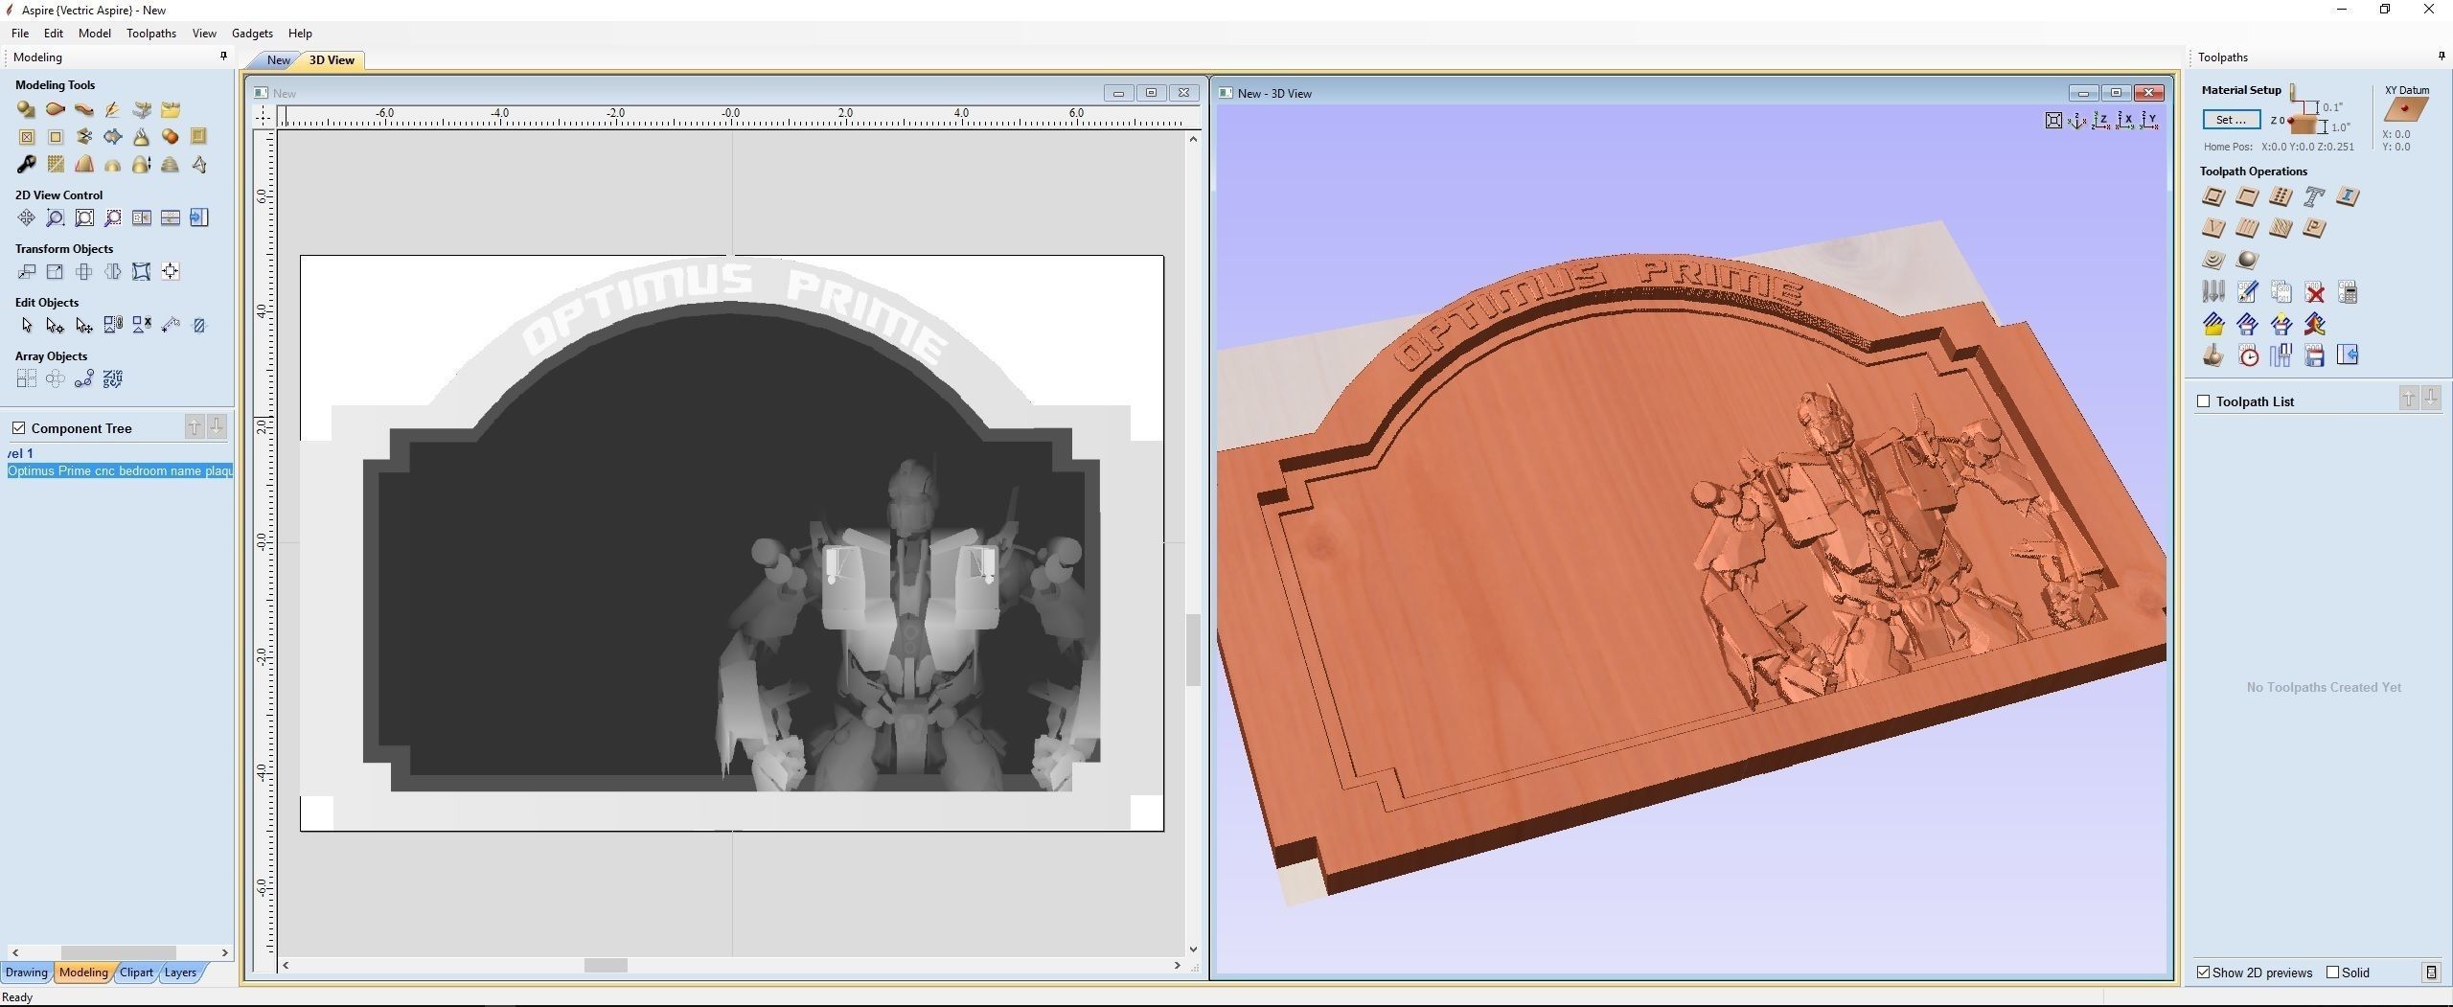Choose the arrow Selection tool in Edit Objects
2453x1007 pixels.
[x=26, y=326]
